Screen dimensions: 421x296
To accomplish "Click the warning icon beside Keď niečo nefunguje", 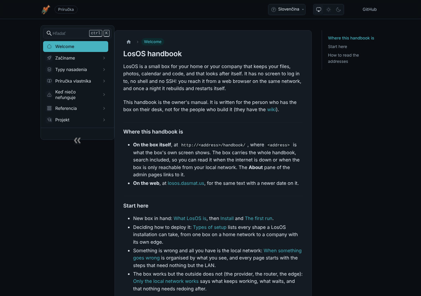I will 49,95.
